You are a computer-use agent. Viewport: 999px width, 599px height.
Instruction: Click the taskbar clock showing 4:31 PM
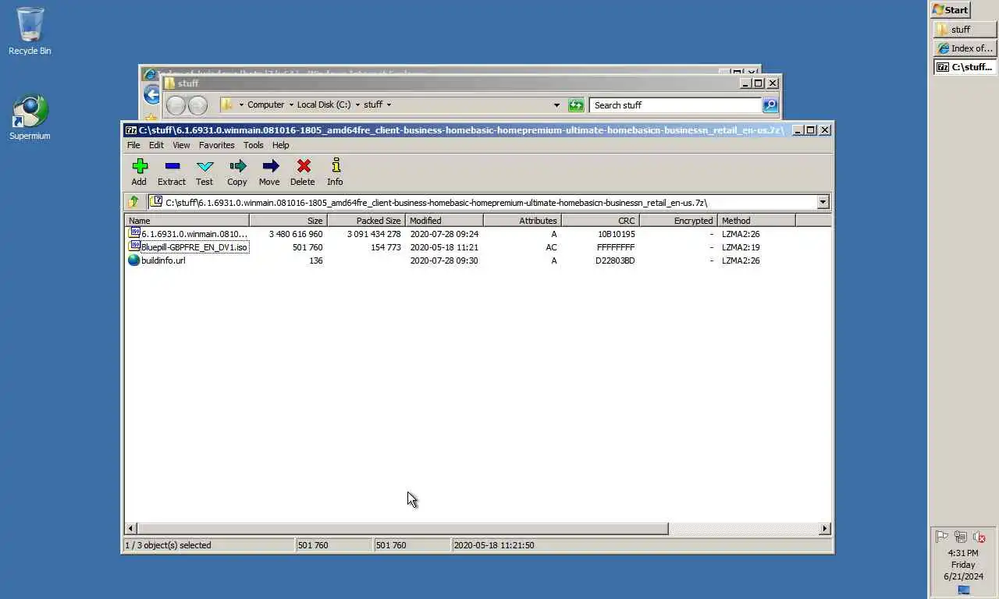(x=962, y=553)
